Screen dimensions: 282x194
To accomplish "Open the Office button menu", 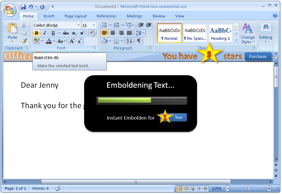I will pyautogui.click(x=10, y=10).
